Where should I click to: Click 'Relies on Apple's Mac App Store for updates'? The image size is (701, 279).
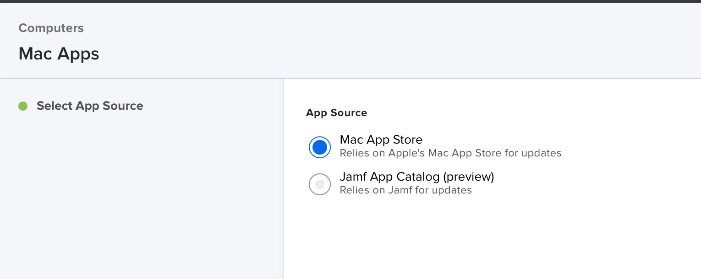coord(450,153)
